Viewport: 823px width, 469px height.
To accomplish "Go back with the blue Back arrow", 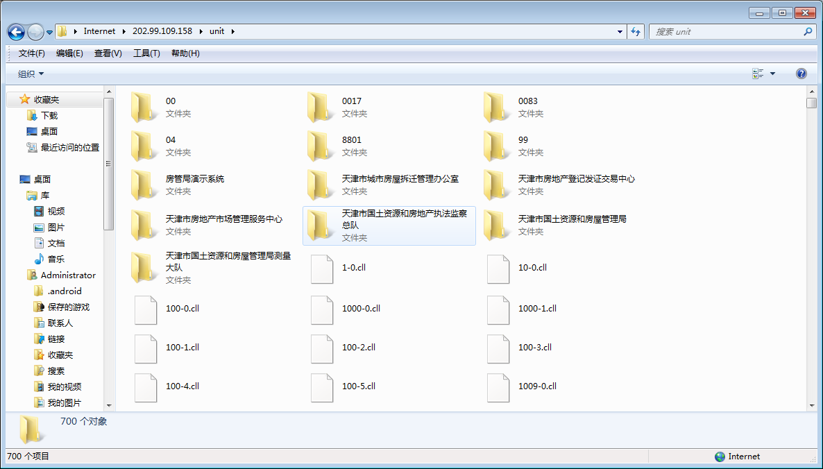I will pos(16,32).
